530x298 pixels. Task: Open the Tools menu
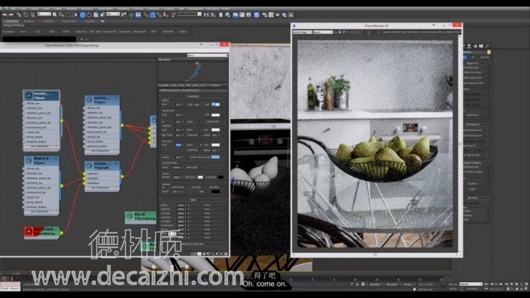pyautogui.click(x=24, y=8)
